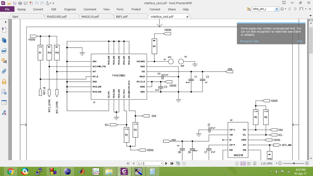Click the Recognize Text link

(249, 41)
